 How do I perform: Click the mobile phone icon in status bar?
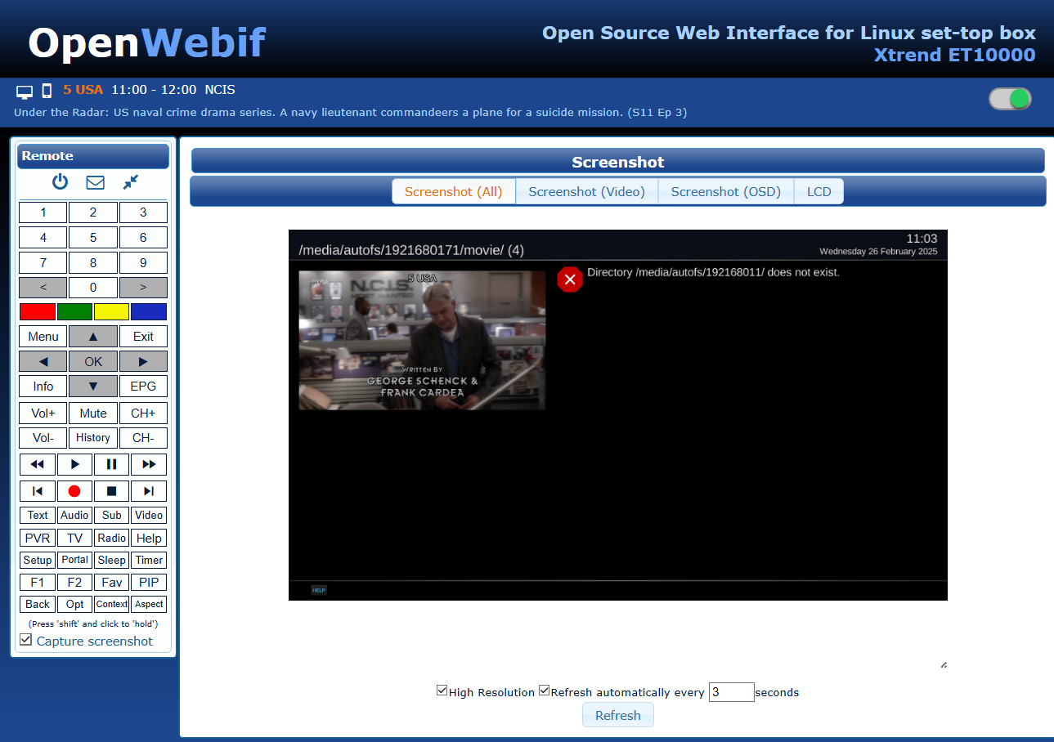(x=47, y=91)
